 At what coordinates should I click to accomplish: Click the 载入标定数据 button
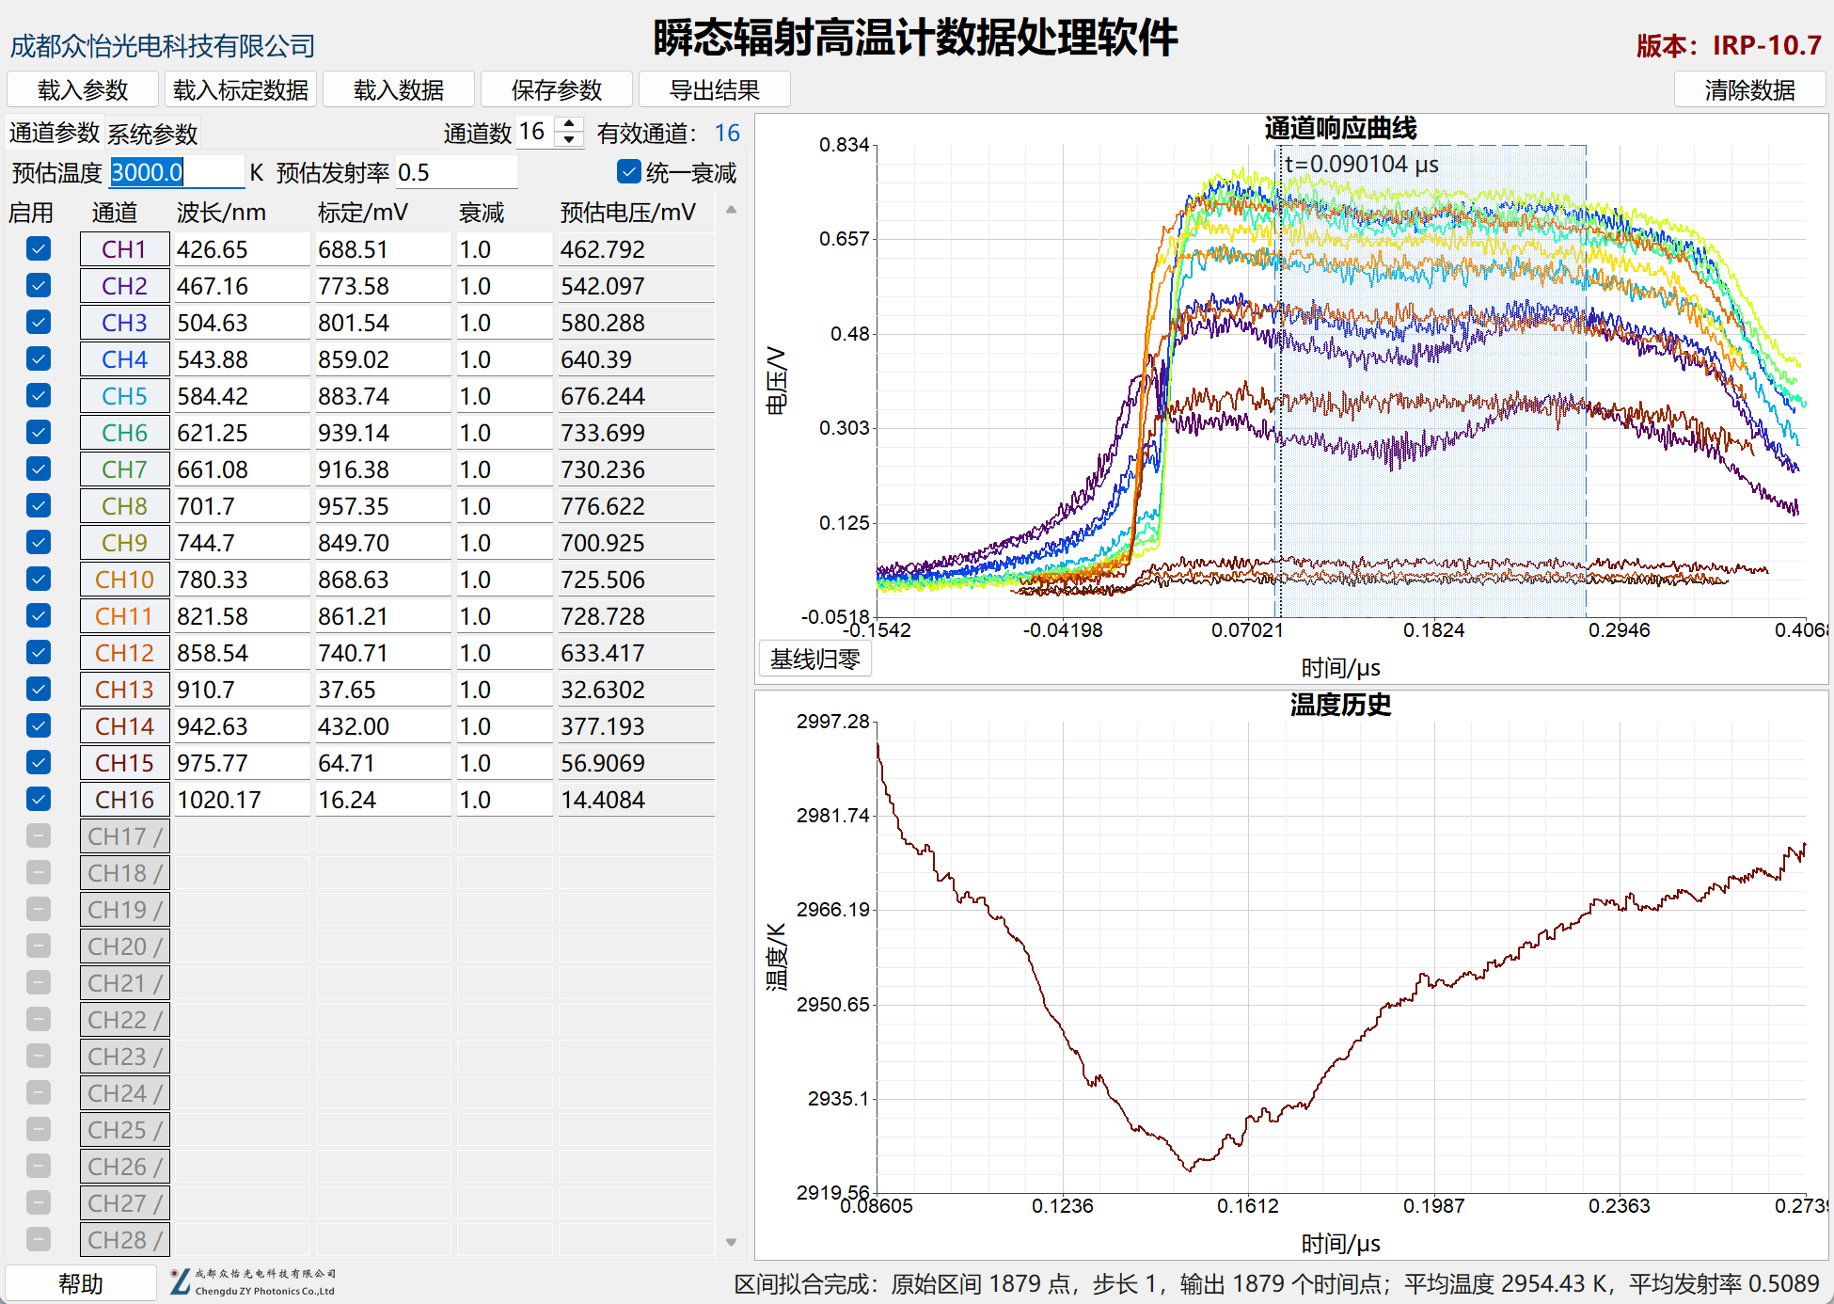[x=241, y=90]
